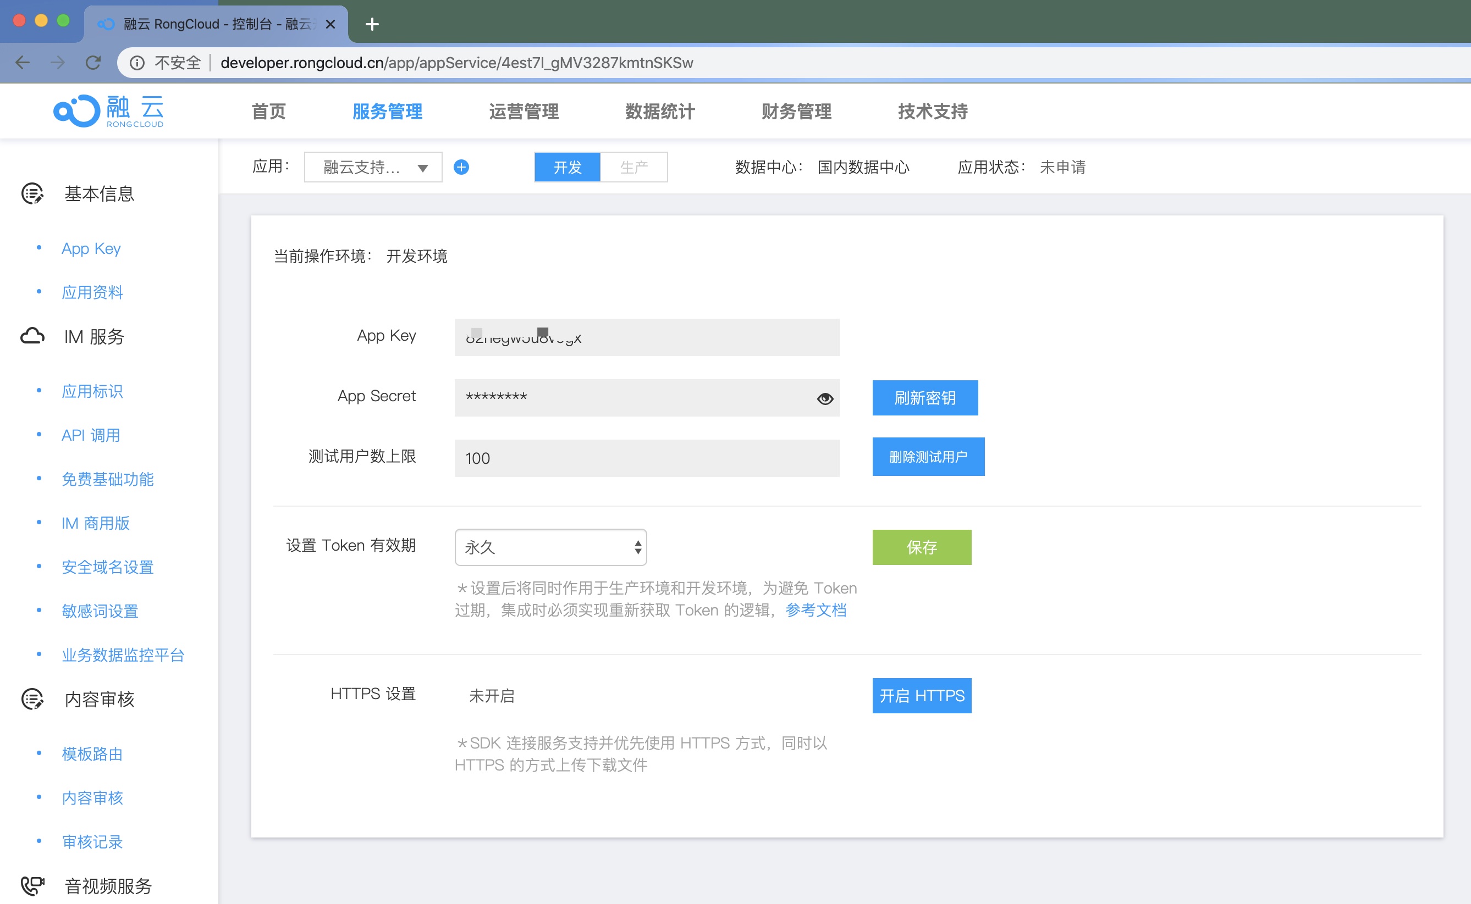Image resolution: width=1471 pixels, height=904 pixels.
Task: Open the 参考文档 link
Action: coord(816,610)
